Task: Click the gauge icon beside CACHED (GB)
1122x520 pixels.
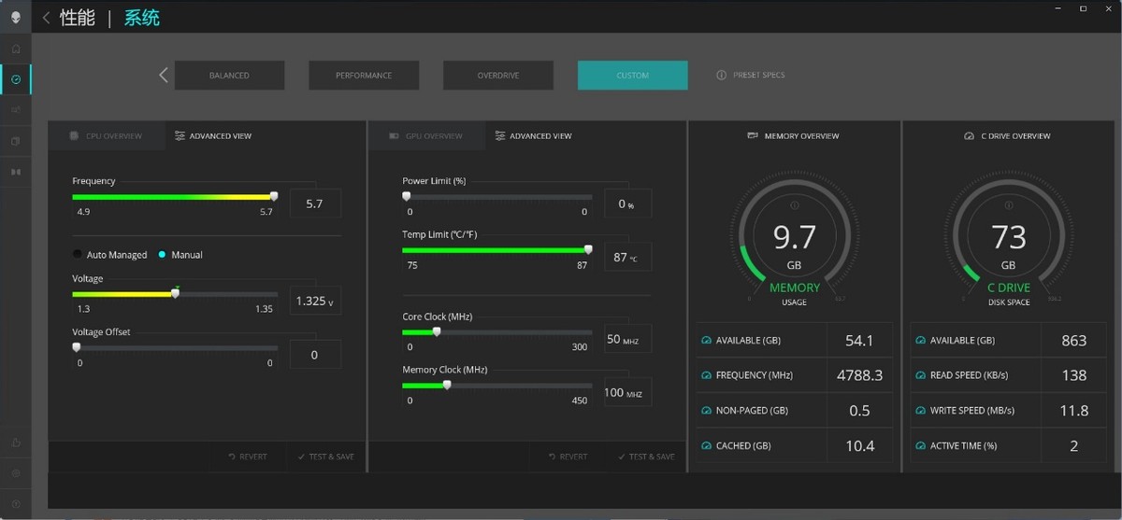Action: pyautogui.click(x=706, y=446)
